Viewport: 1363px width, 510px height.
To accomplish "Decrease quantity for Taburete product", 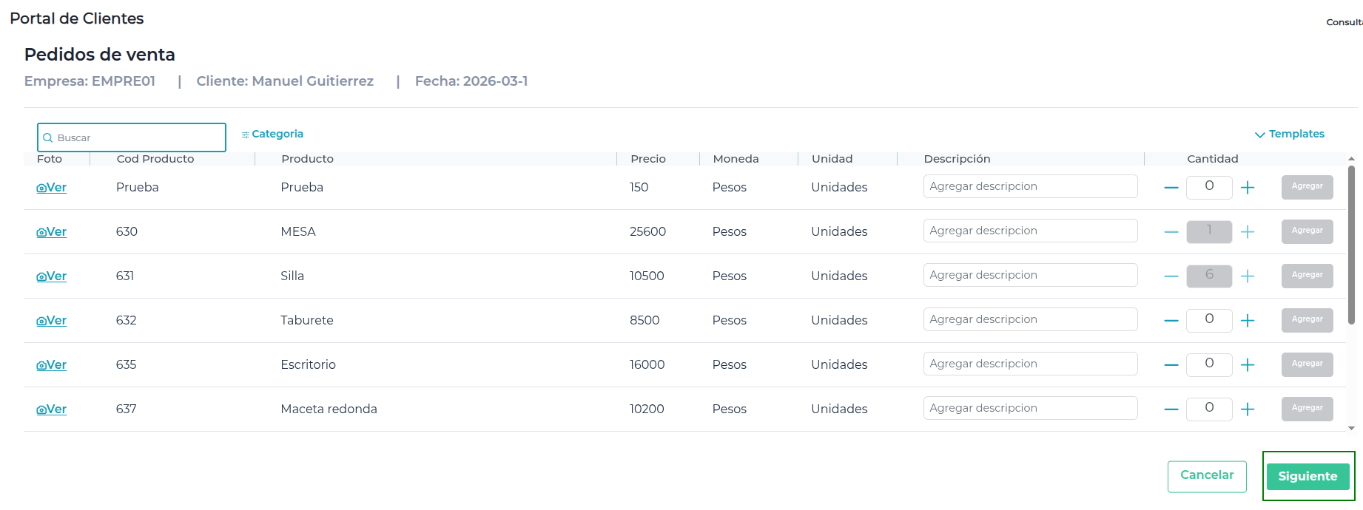I will pos(1171,321).
